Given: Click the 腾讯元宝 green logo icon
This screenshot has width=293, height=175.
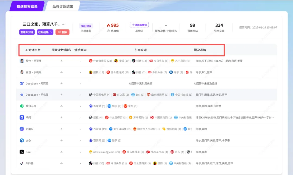Looking at the screenshot, I should pyautogui.click(x=22, y=106).
